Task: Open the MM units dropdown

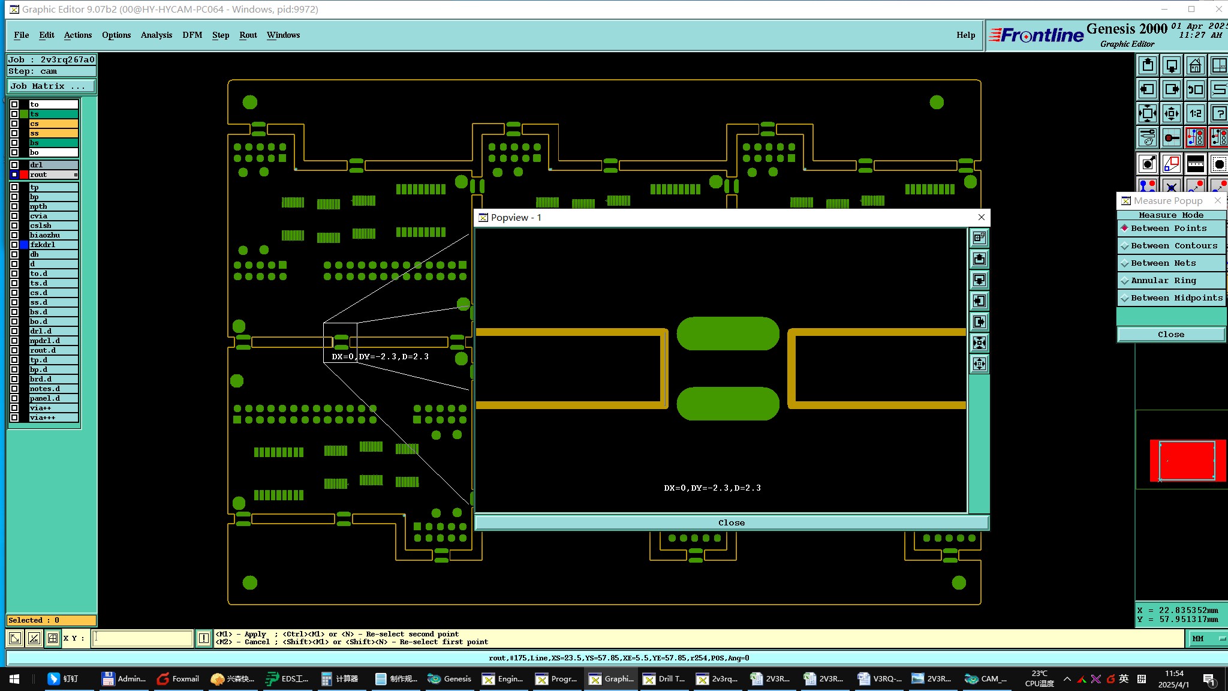Action: [x=1206, y=639]
